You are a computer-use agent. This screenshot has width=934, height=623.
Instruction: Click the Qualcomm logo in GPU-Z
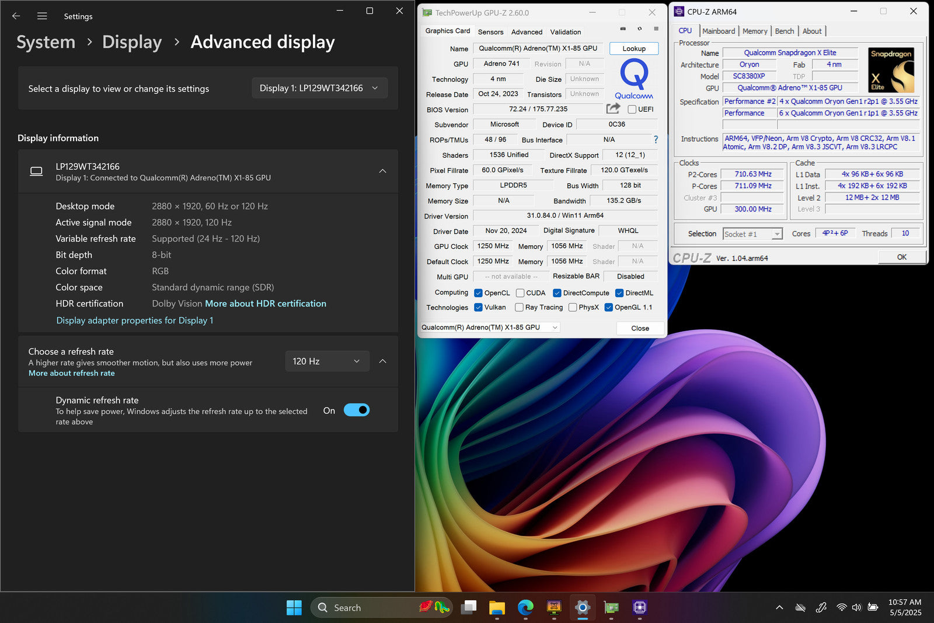pyautogui.click(x=634, y=79)
